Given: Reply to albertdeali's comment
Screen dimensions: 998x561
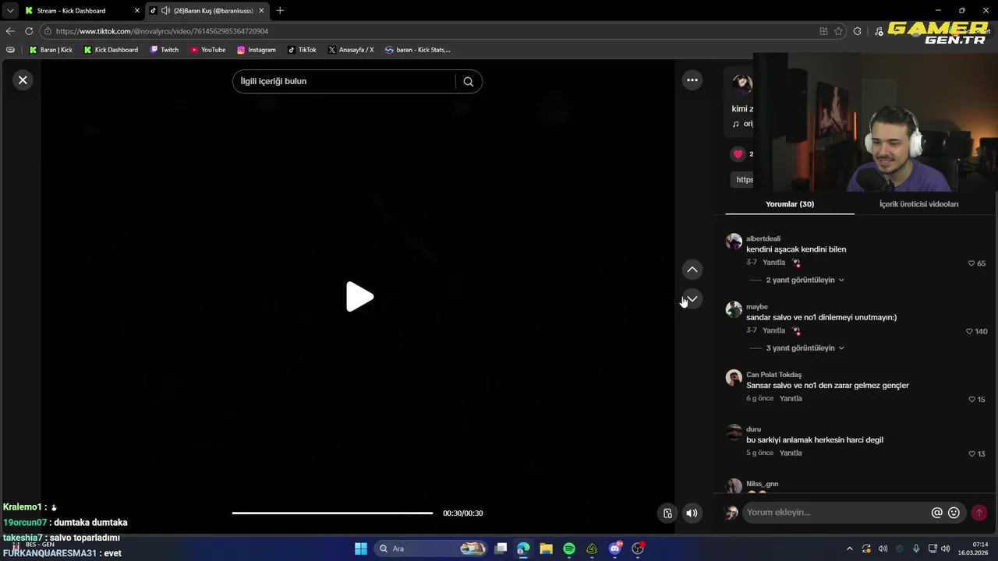Looking at the screenshot, I should 773,263.
